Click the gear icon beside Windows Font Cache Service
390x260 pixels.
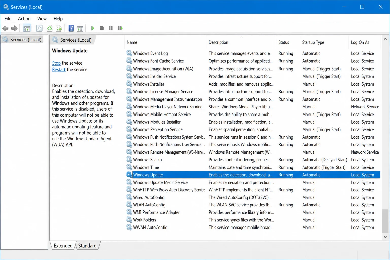[129, 61]
